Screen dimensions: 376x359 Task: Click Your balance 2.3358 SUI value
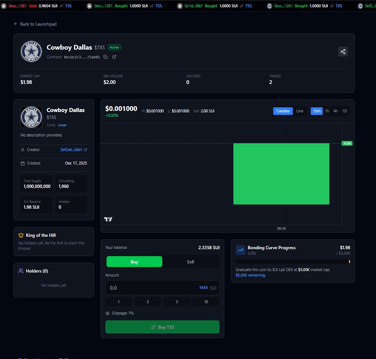coord(209,247)
